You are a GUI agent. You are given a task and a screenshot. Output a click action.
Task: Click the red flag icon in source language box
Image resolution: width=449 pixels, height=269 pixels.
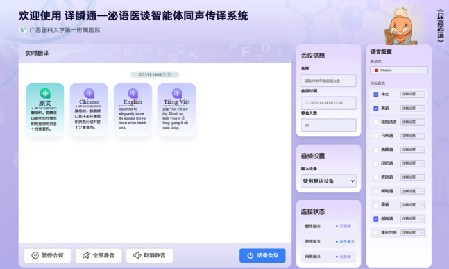[x=377, y=70]
